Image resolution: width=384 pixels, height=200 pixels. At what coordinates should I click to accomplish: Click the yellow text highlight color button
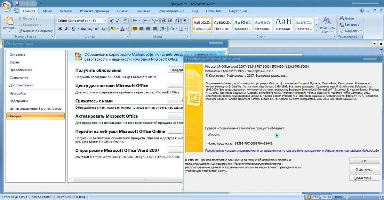112,29
